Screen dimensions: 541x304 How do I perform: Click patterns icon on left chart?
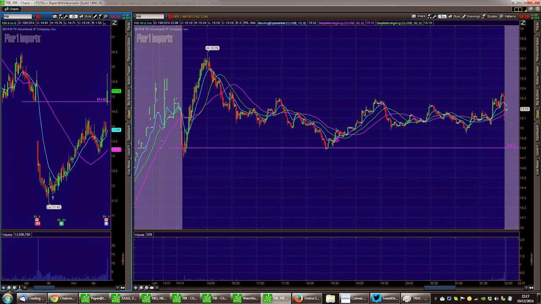click(106, 16)
